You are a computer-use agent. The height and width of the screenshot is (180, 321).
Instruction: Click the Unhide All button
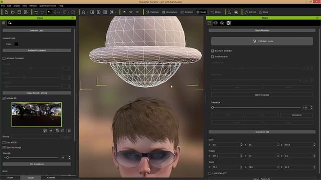point(296,115)
